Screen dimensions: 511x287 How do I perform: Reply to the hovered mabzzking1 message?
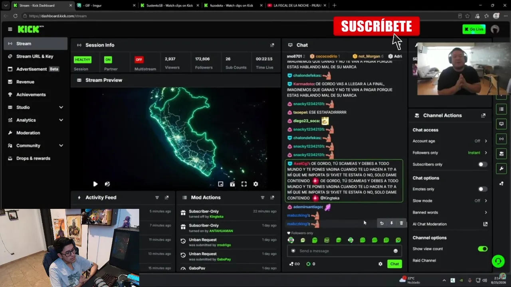pyautogui.click(x=382, y=223)
